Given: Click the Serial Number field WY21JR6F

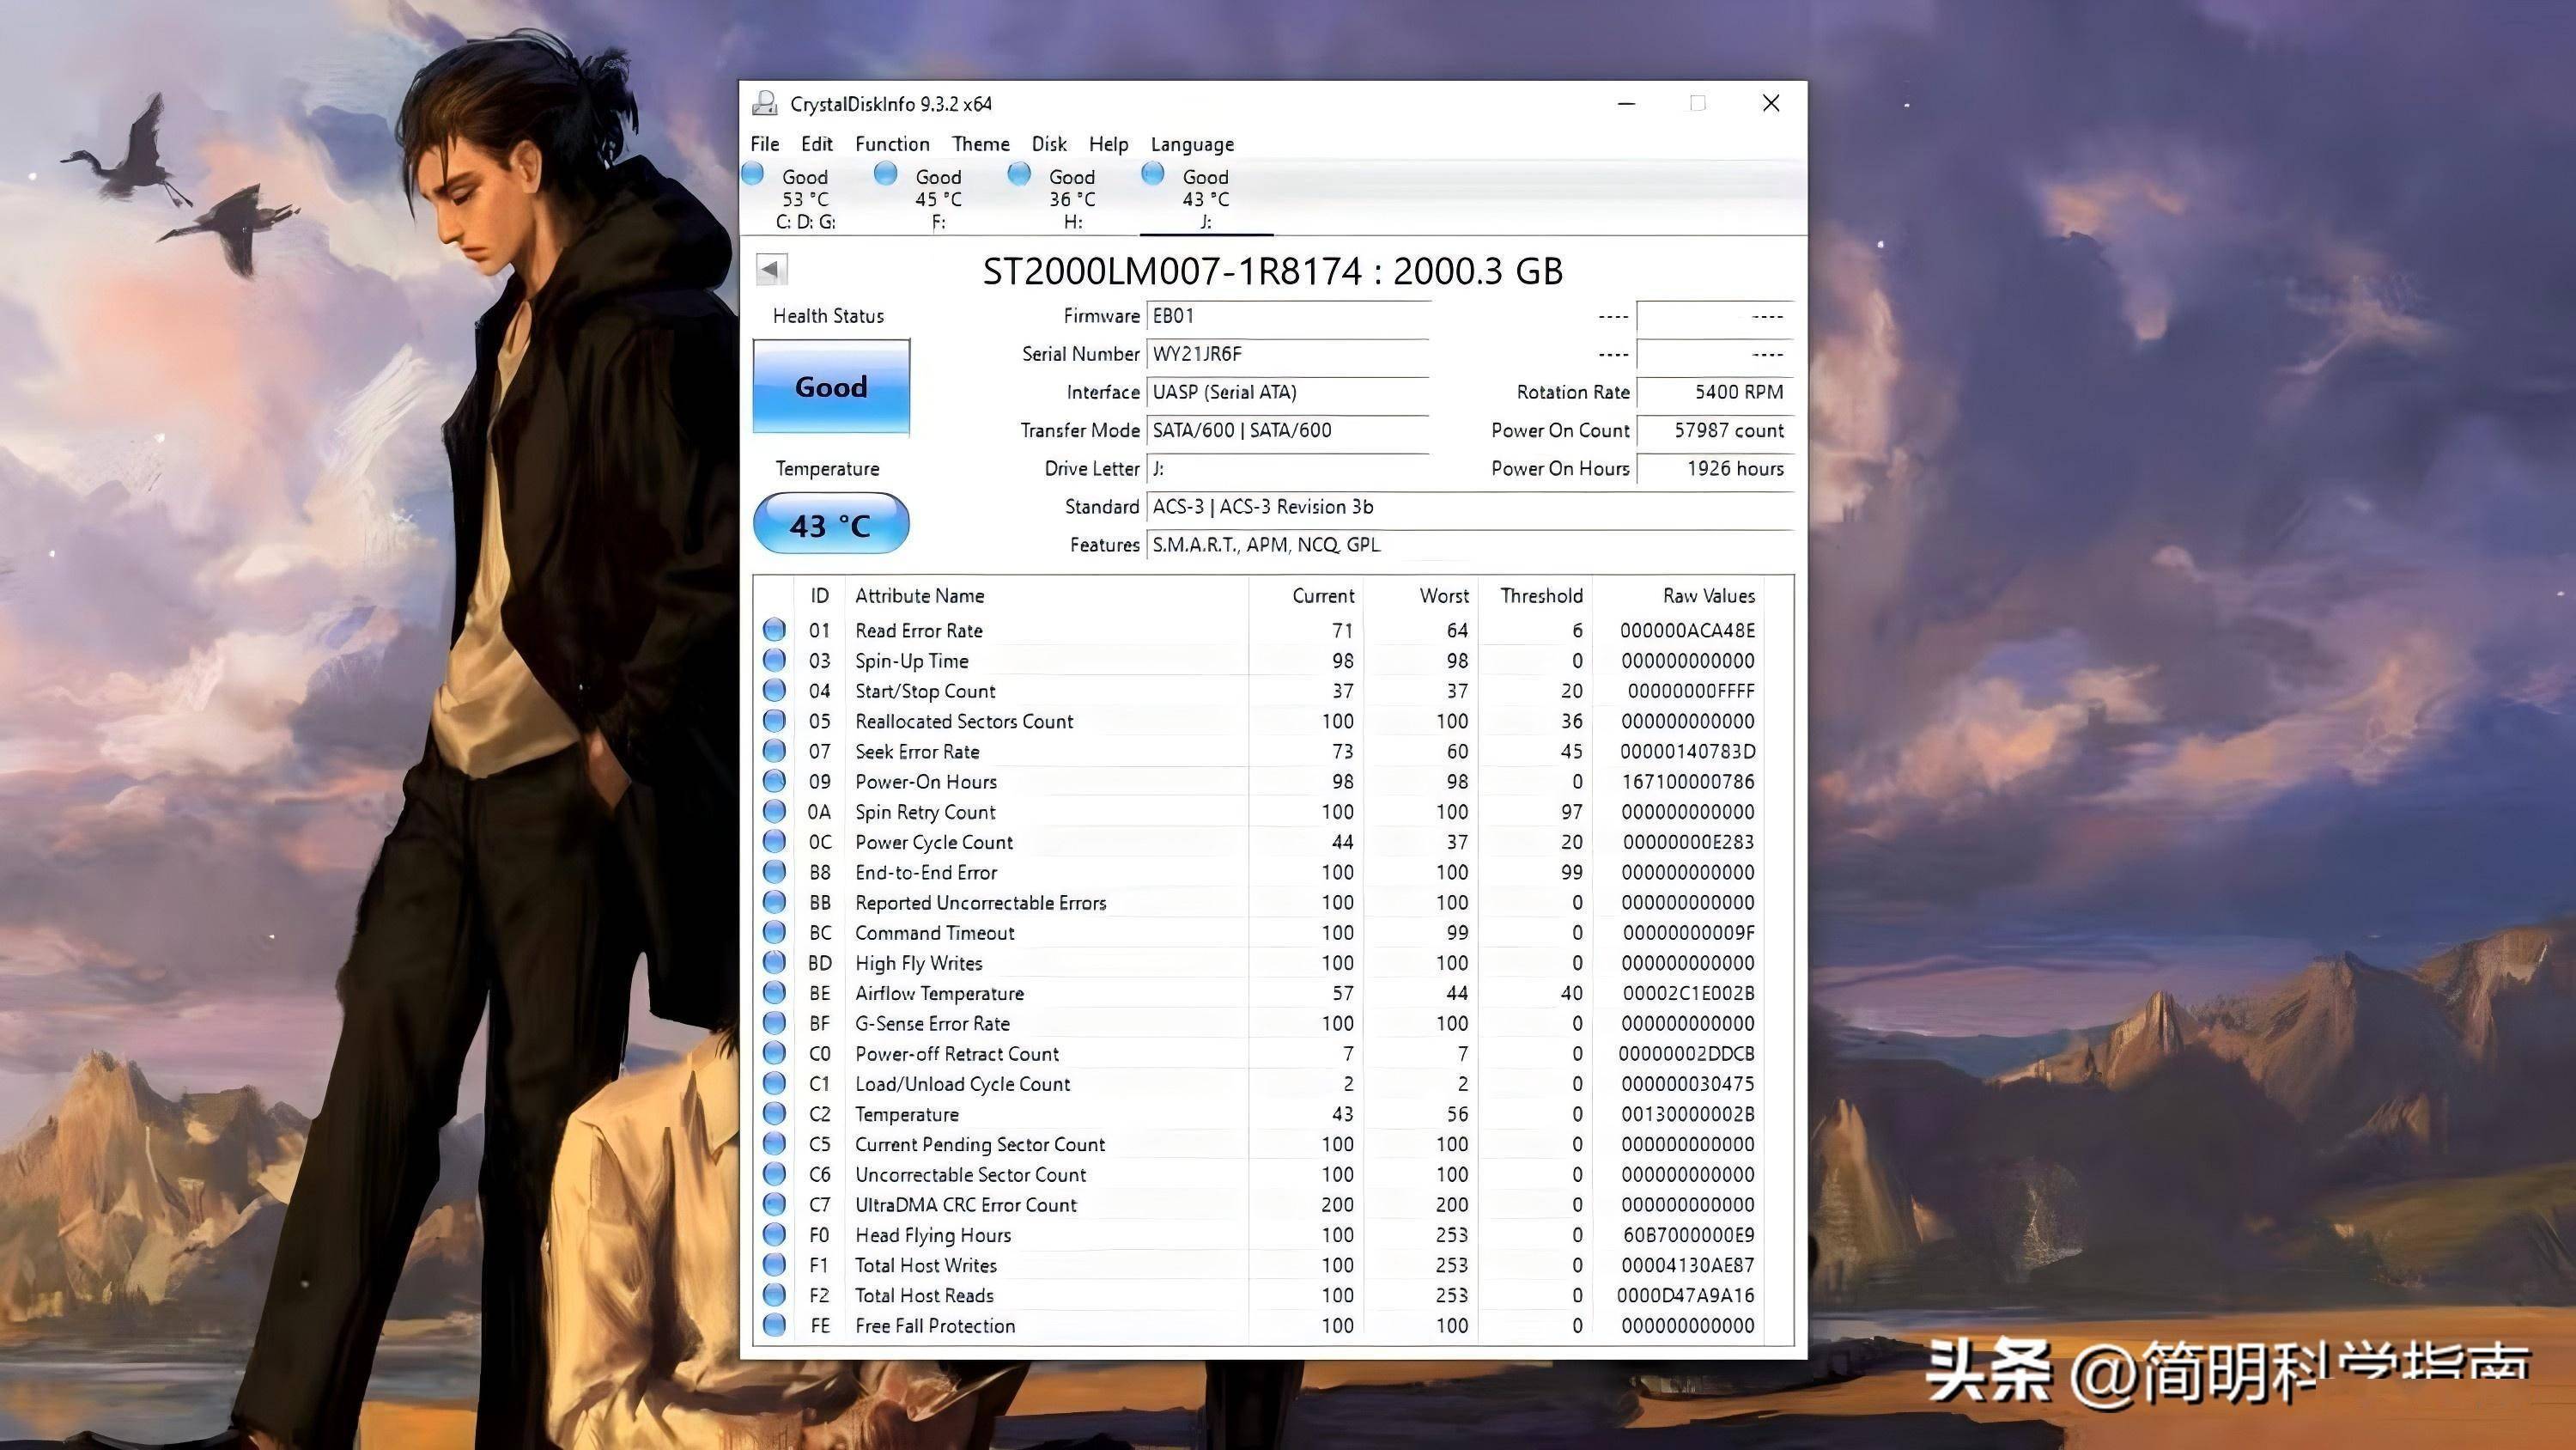Looking at the screenshot, I should pyautogui.click(x=1288, y=354).
